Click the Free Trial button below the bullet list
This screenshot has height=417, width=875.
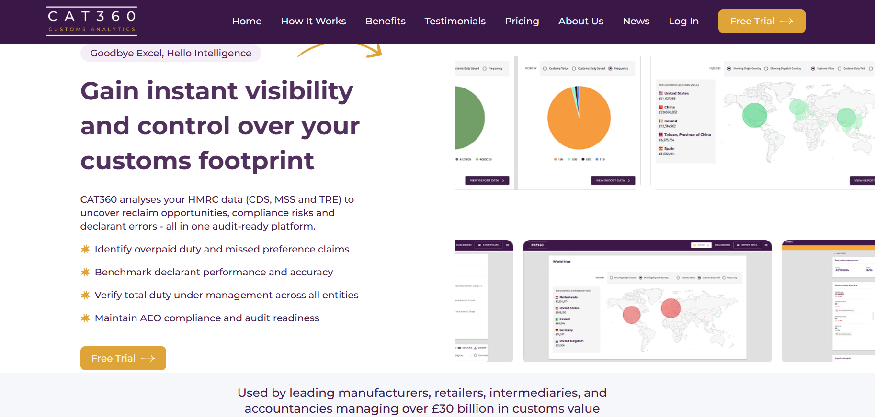(x=123, y=358)
